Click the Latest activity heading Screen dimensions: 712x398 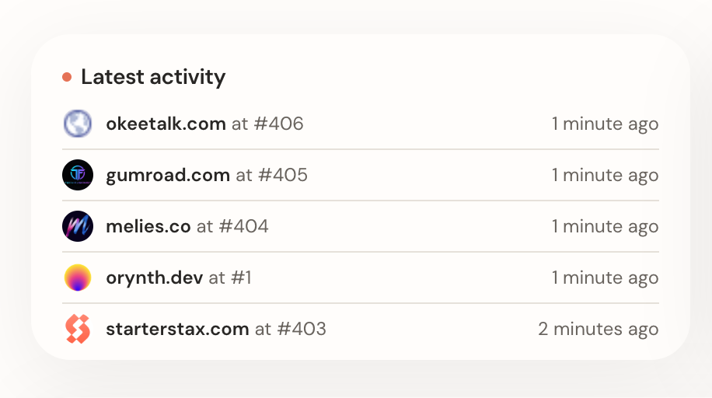(153, 77)
